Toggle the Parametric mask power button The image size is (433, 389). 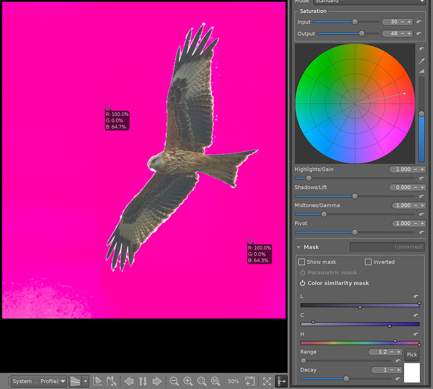[x=302, y=272]
